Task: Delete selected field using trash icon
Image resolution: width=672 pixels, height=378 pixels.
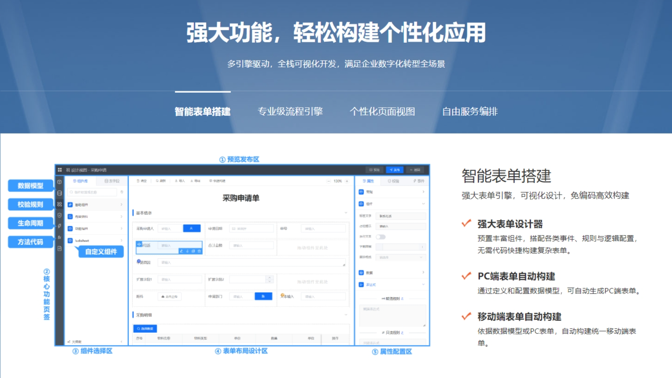Action: point(199,251)
